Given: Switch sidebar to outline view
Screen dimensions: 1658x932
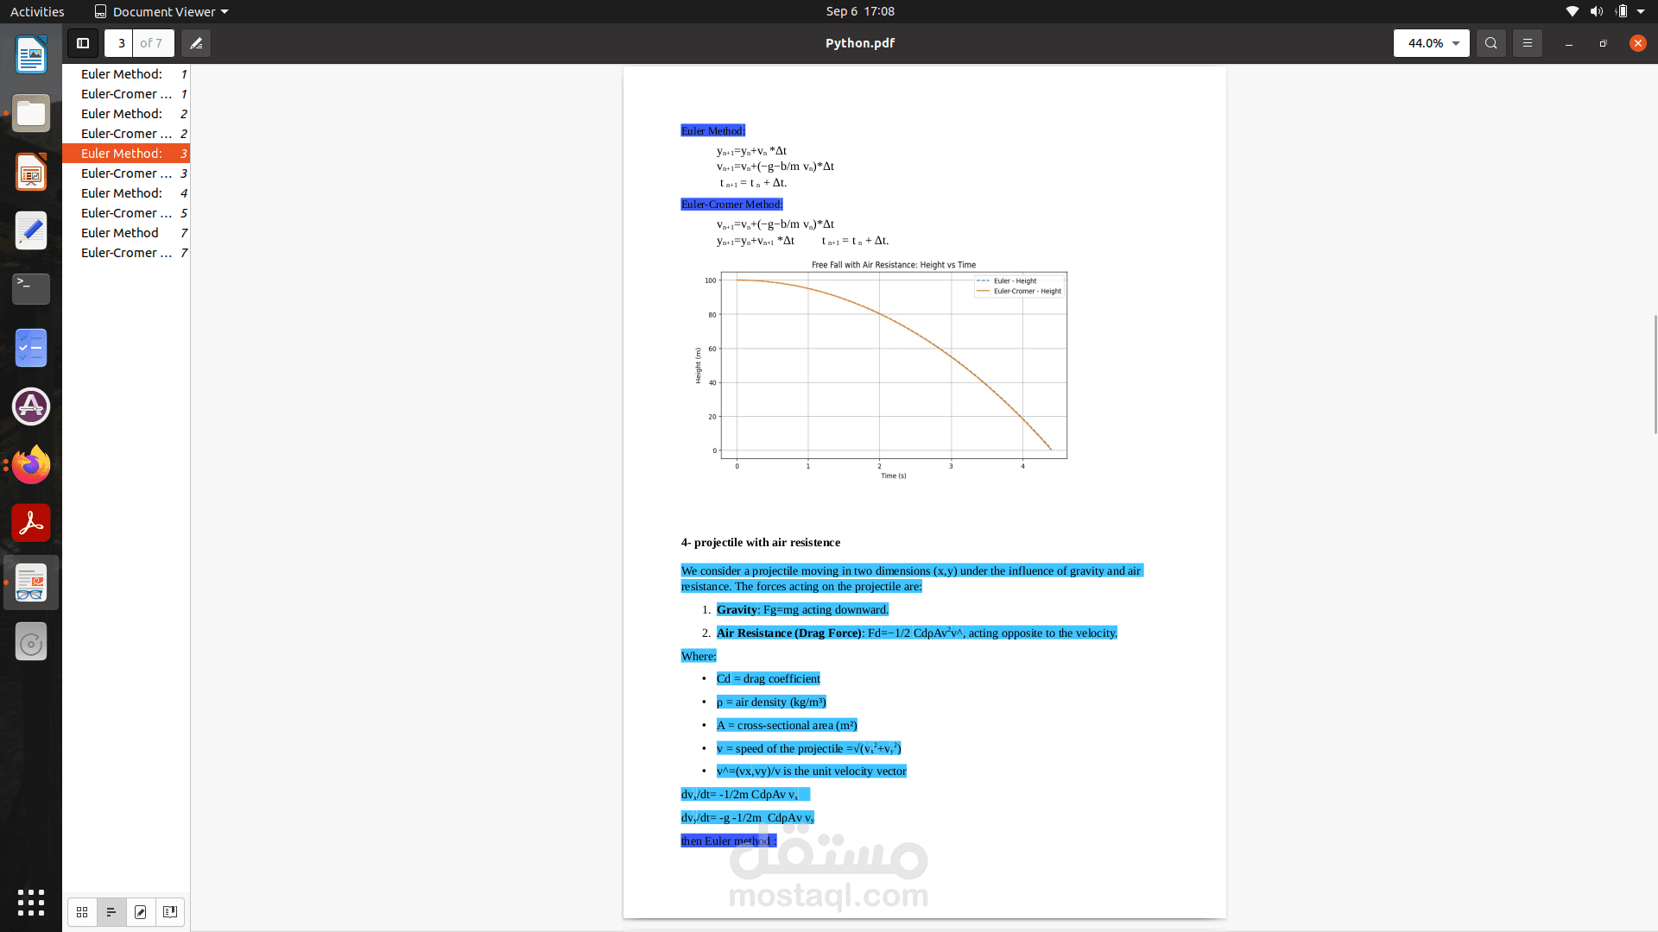Looking at the screenshot, I should coord(111,911).
